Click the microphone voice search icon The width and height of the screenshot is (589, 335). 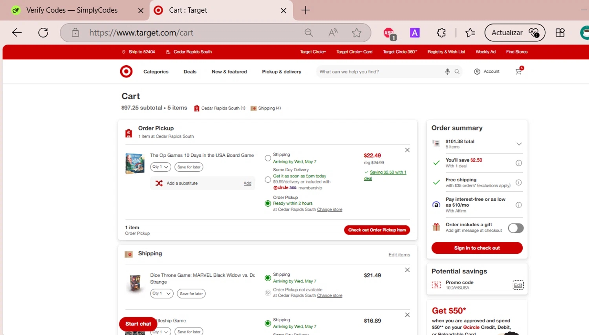pos(447,71)
